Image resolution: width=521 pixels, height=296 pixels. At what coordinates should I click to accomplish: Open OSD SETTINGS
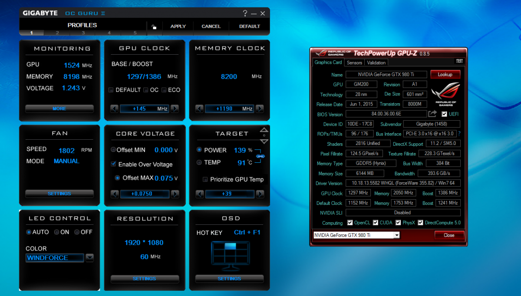(229, 279)
